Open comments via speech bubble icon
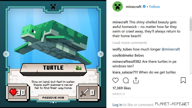The image size is (192, 108). click(126, 80)
